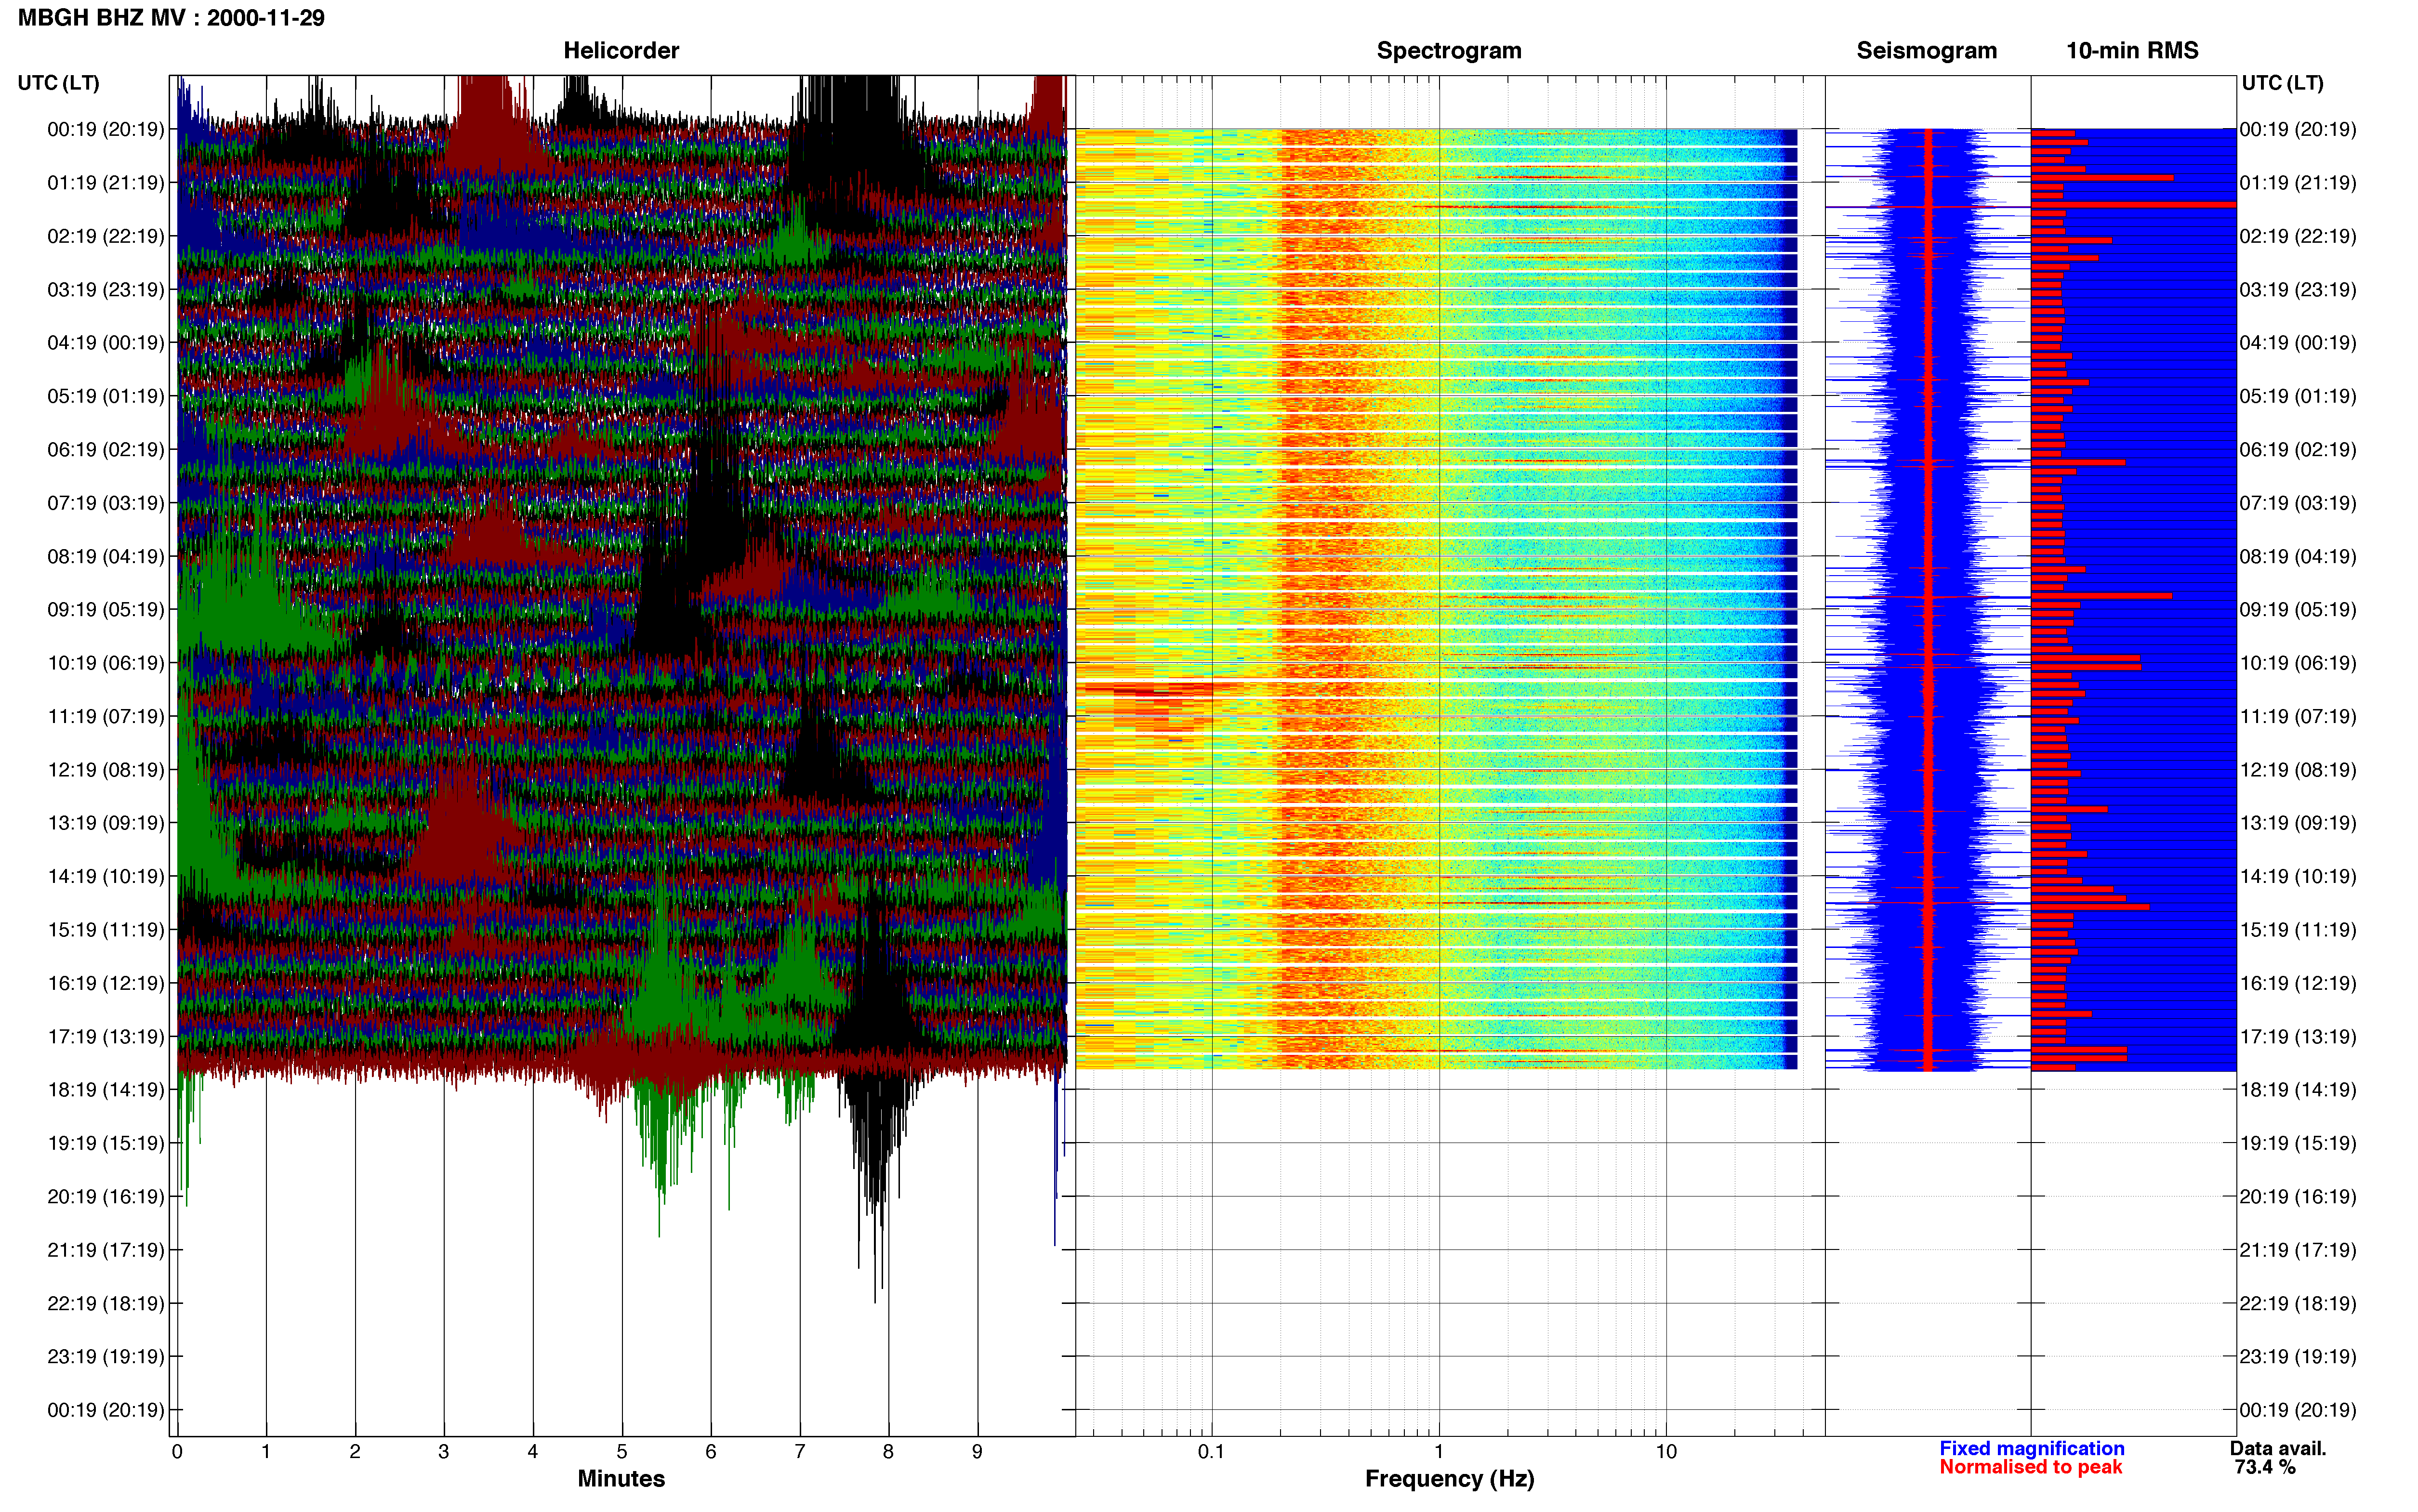Viewport: 2418px width, 1512px height.
Task: Click the 'Data avail.' label
Action: (x=2278, y=1448)
